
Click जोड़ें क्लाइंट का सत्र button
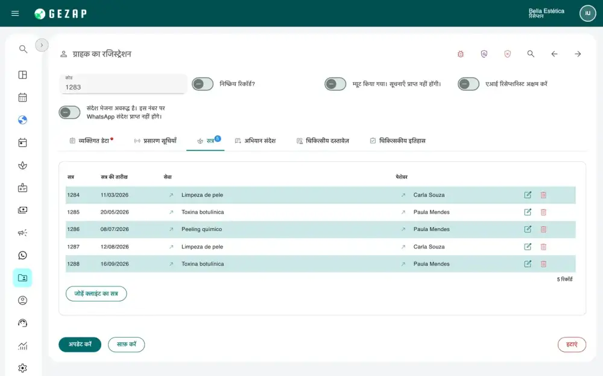click(96, 294)
